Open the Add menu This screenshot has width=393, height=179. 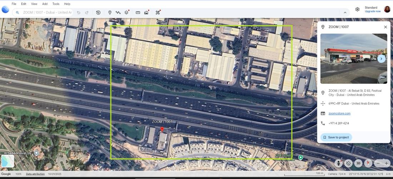[x=45, y=4]
